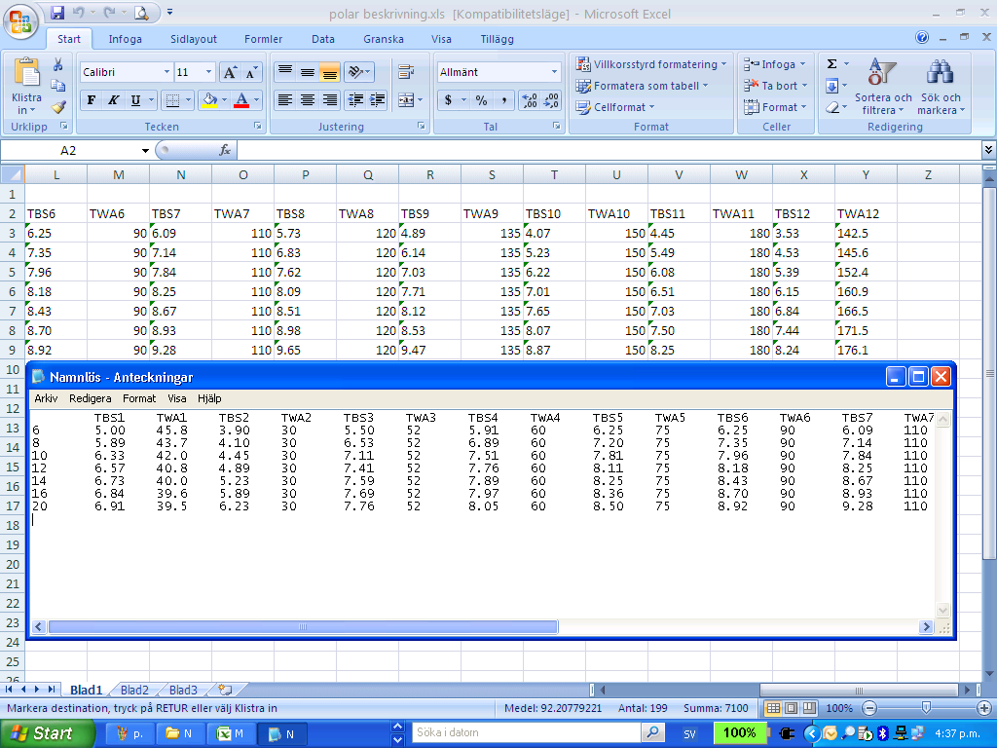This screenshot has width=997, height=748.
Task: Apply yellow fill color bucket
Action: (x=209, y=100)
